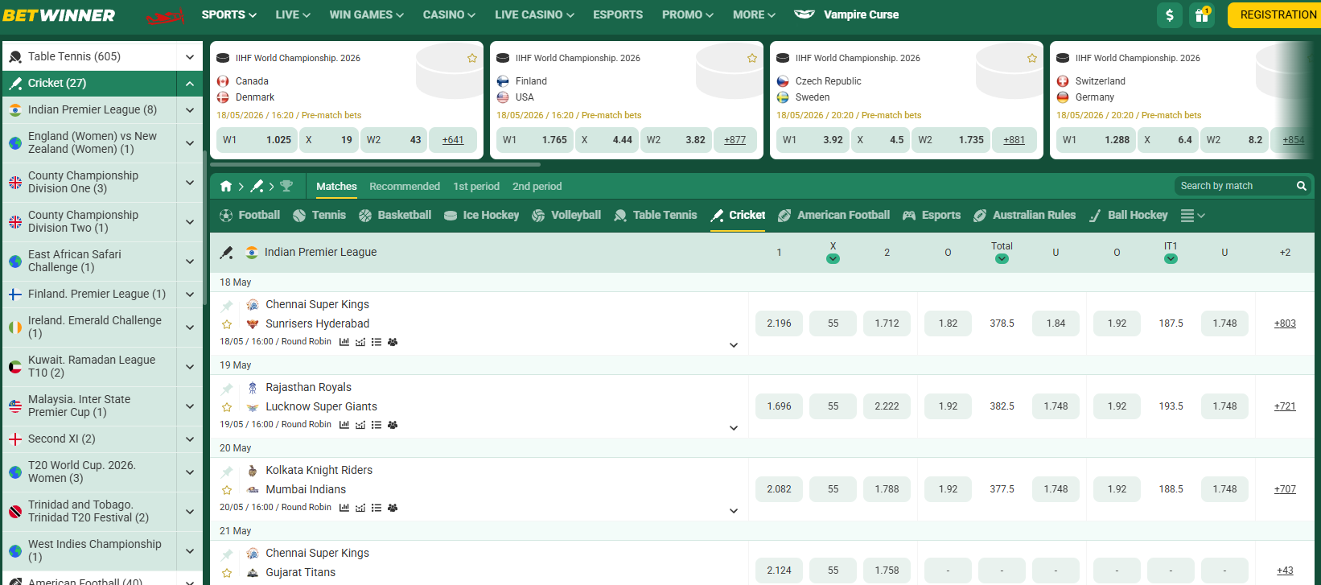Image resolution: width=1321 pixels, height=585 pixels.
Task: Switch to the 1st period tab
Action: (x=476, y=186)
